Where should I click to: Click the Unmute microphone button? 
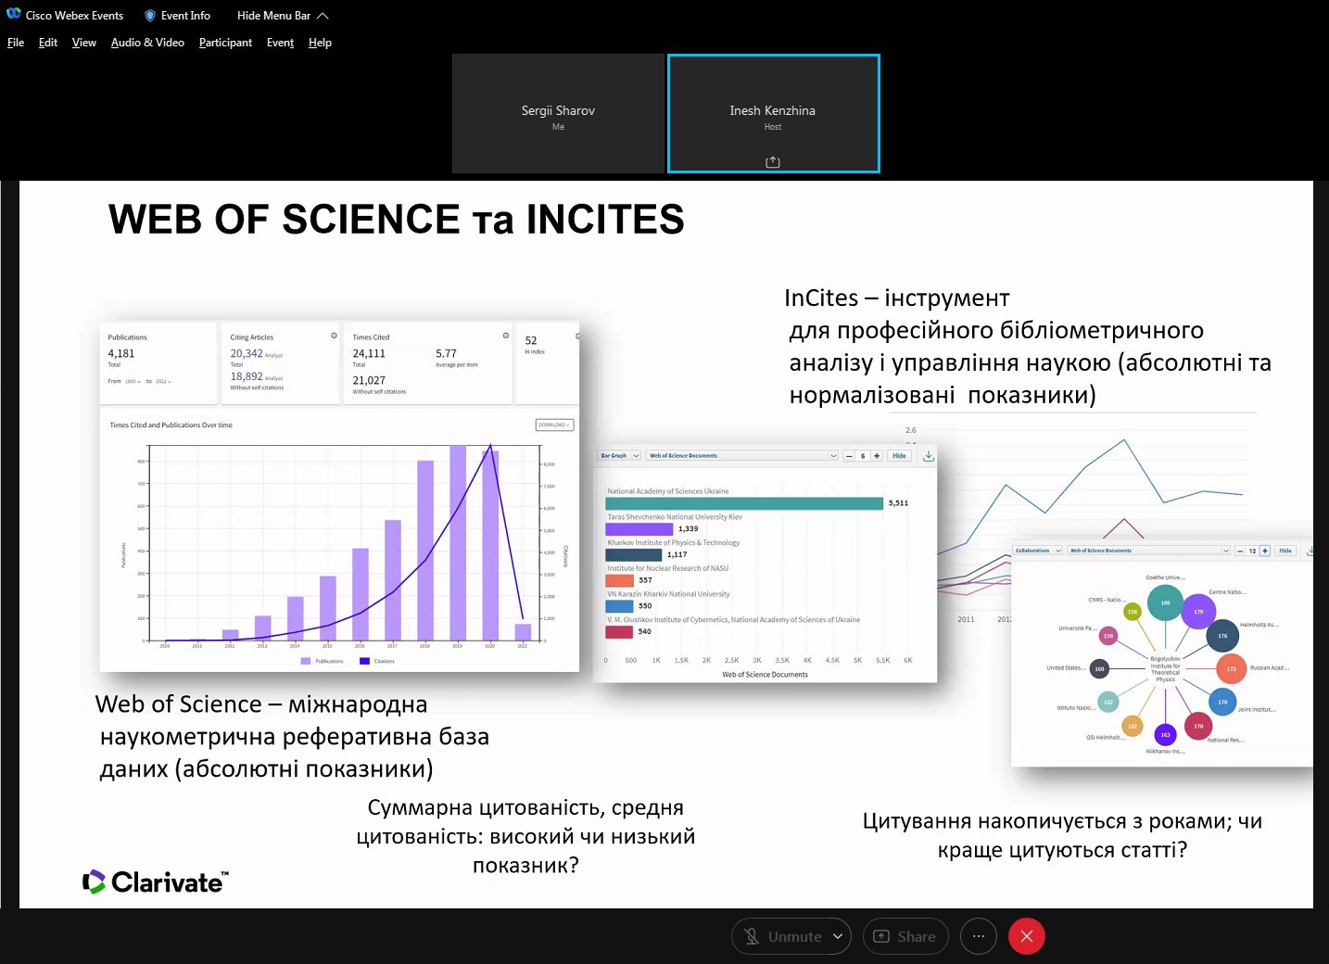[x=783, y=936]
